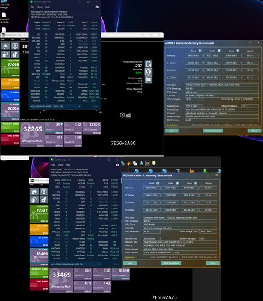Click DirectX 12 tile with score 143
This screenshot has height=301, width=263.
coord(102,287)
